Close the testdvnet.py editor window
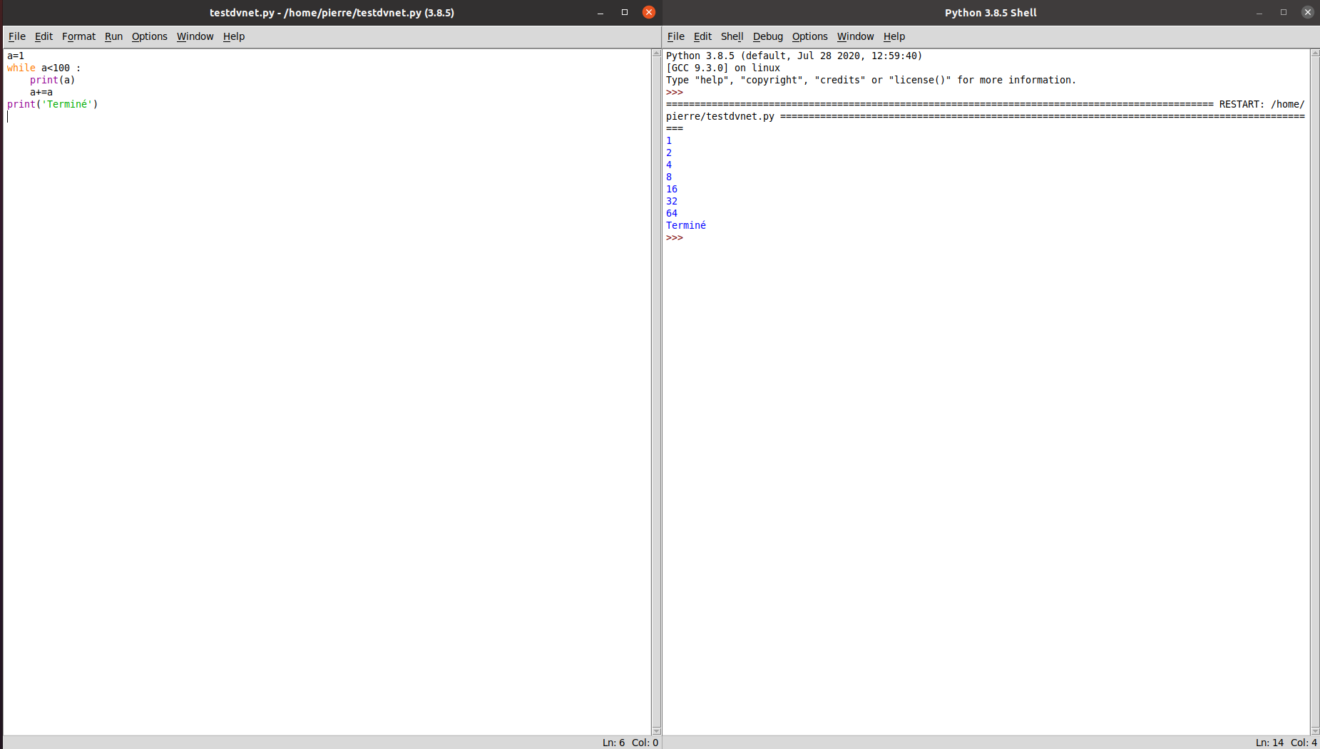This screenshot has width=1320, height=749. pos(649,12)
